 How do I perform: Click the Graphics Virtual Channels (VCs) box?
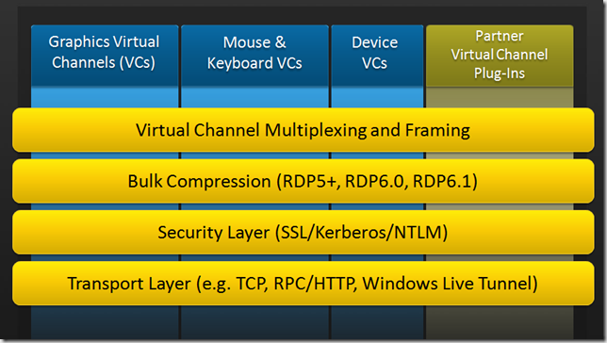point(105,56)
